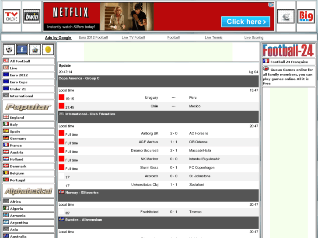The image size is (318, 238).
Task: Open All Football menu item
Action: point(28,61)
